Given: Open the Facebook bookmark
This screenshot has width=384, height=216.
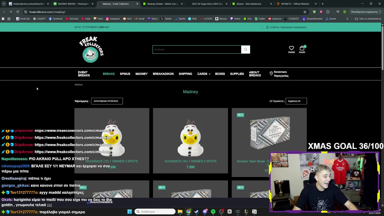Looking at the screenshot, I should pos(55,19).
